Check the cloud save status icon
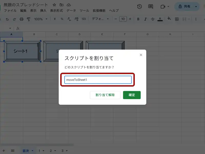This screenshot has height=154, width=205. pos(69,5)
